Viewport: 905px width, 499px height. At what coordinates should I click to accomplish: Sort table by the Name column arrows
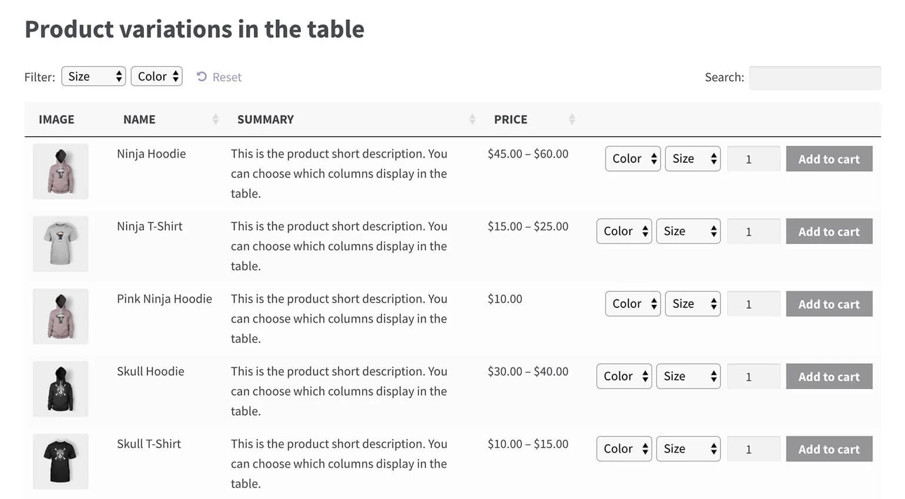215,119
